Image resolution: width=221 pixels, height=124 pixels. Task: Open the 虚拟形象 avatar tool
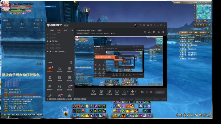click(x=60, y=88)
